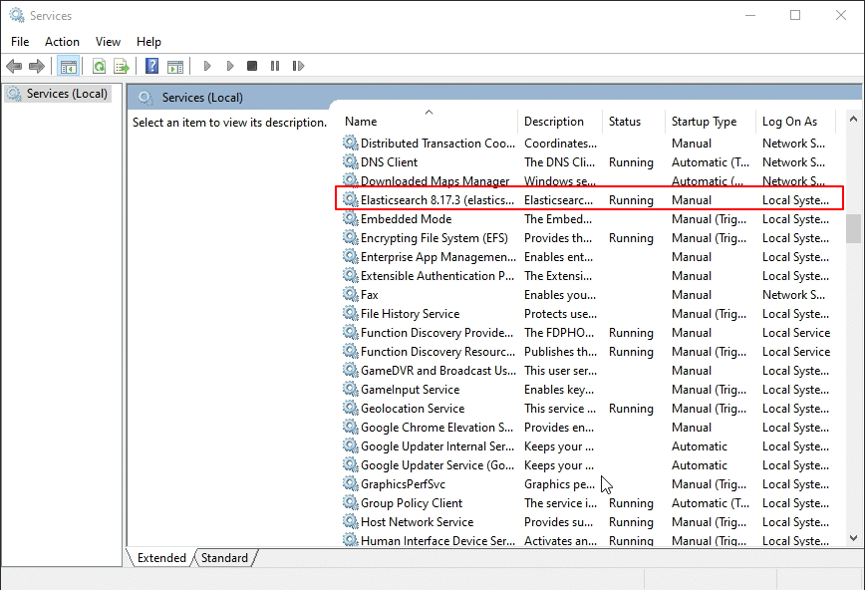
Task: Open Help via the question mark icon
Action: tap(151, 67)
